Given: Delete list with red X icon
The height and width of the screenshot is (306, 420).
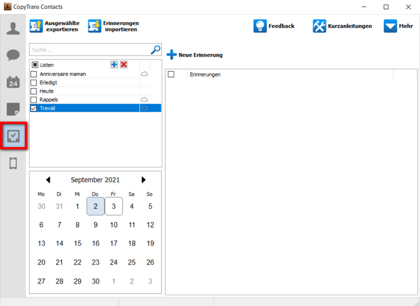Looking at the screenshot, I should [124, 64].
